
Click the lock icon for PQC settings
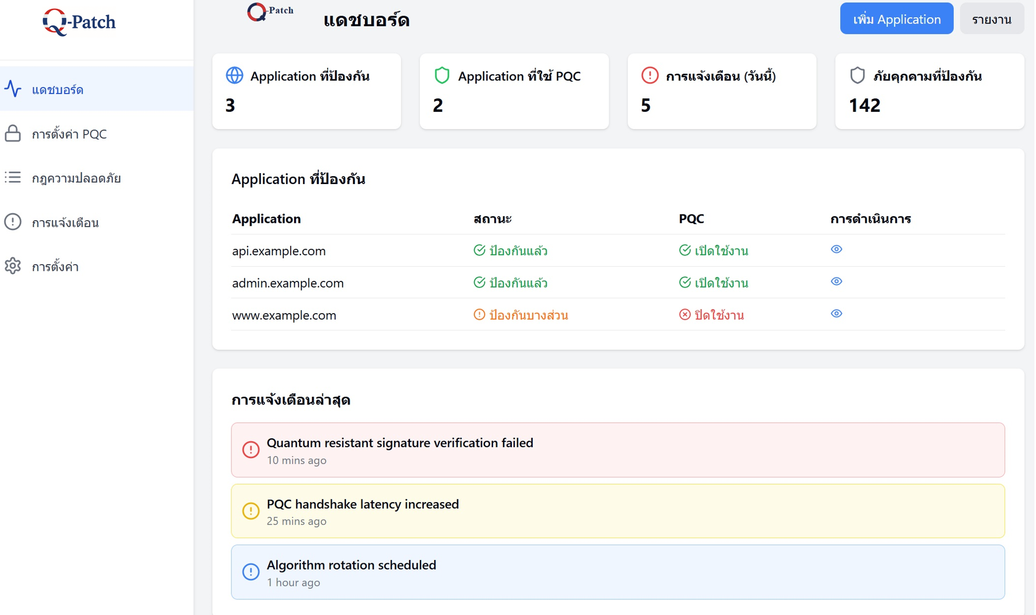(13, 134)
